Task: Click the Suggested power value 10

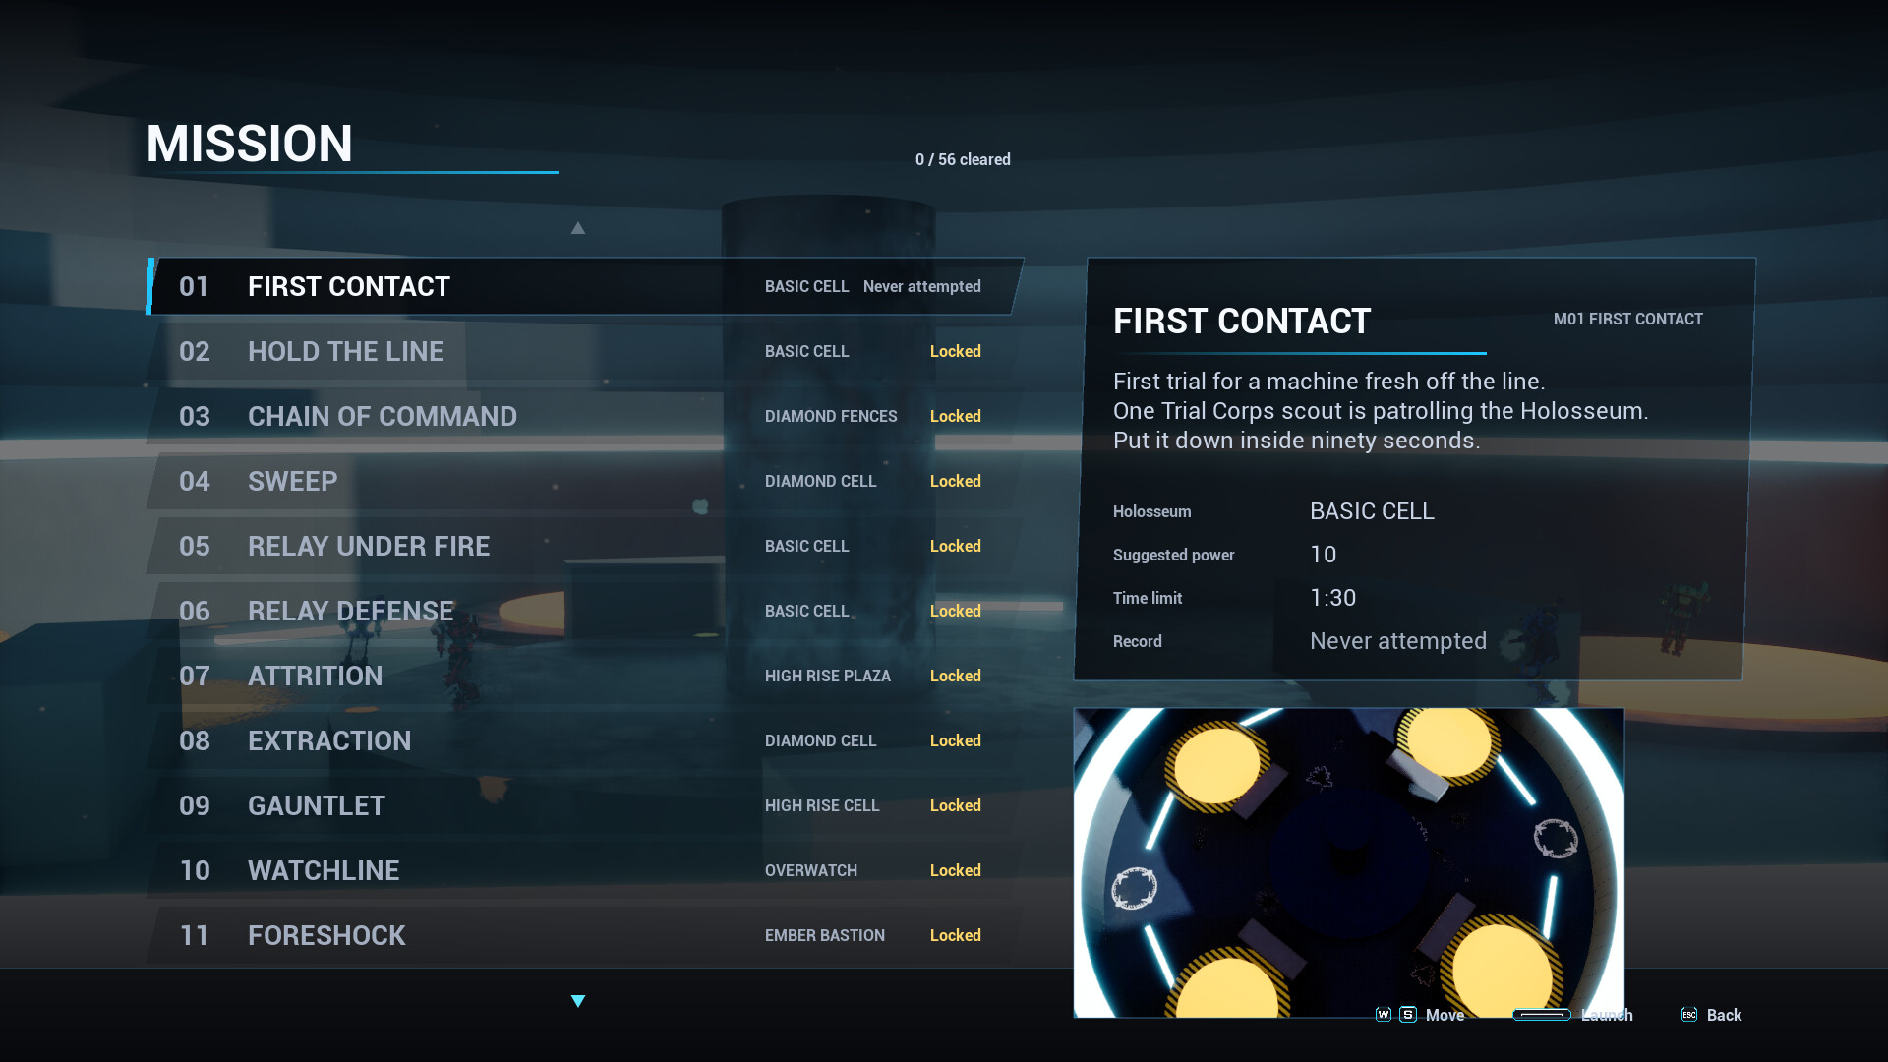Action: click(x=1323, y=555)
